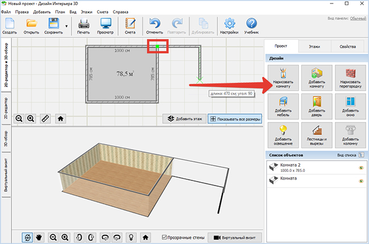Zoom in on the 3D view
The height and width of the screenshot is (244, 369).
[65, 237]
